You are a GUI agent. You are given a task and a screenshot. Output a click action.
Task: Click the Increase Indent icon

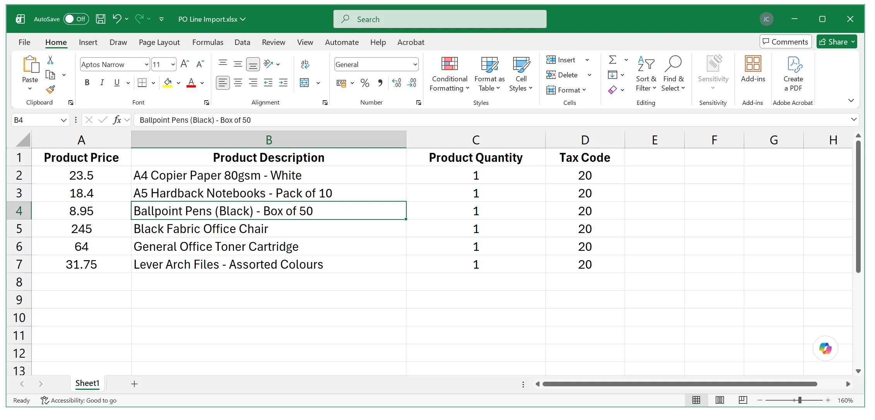[283, 83]
